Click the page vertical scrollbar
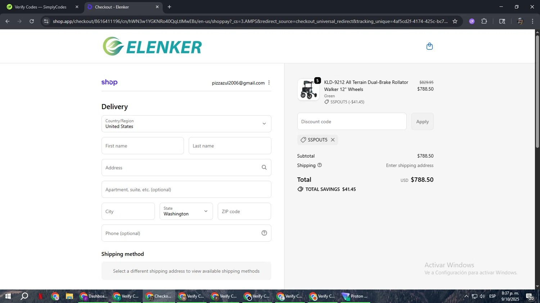The height and width of the screenshot is (303, 540). click(x=537, y=92)
